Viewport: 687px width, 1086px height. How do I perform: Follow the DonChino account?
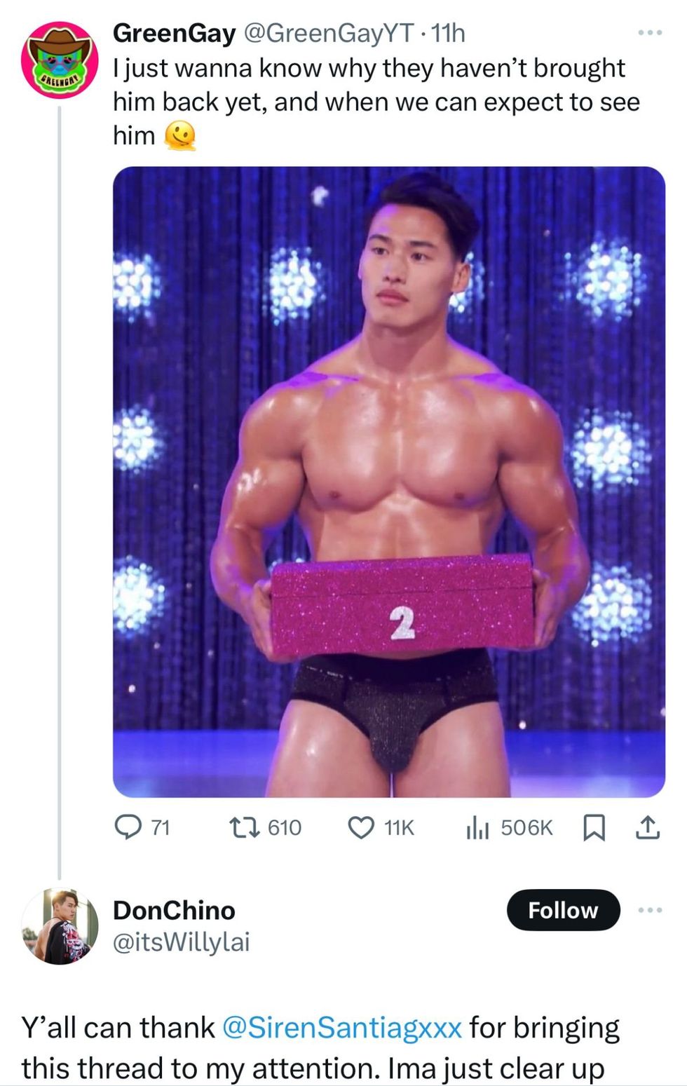pyautogui.click(x=563, y=910)
